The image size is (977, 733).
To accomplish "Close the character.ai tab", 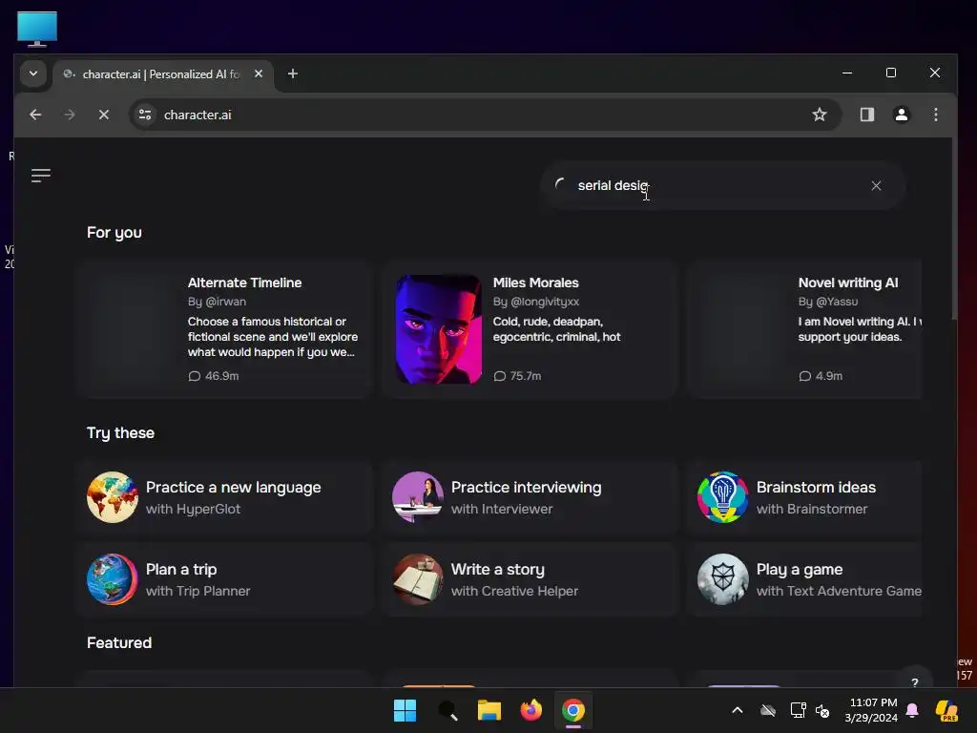I will pyautogui.click(x=259, y=73).
